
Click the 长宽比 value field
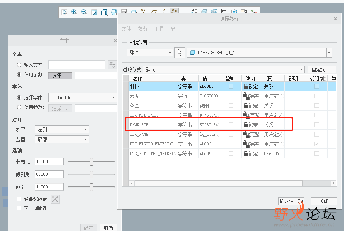tap(49, 162)
